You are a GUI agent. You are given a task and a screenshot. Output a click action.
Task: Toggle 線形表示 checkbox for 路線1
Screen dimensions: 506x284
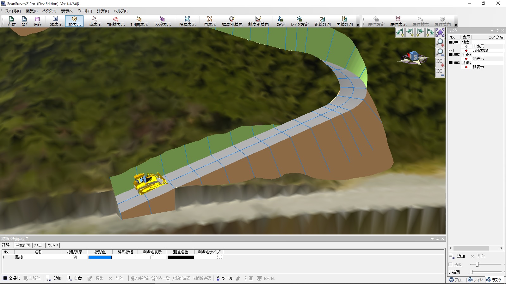tap(75, 257)
